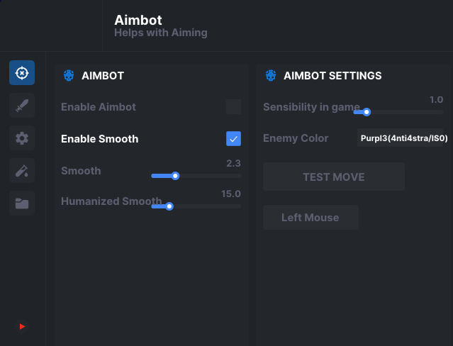Click the Aimbot page title

(x=139, y=20)
